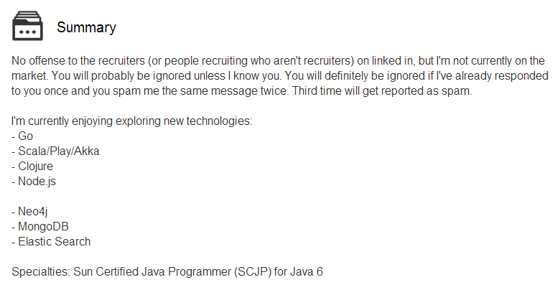Select the 'Node.js' list item
This screenshot has height=290, width=560.
(34, 182)
